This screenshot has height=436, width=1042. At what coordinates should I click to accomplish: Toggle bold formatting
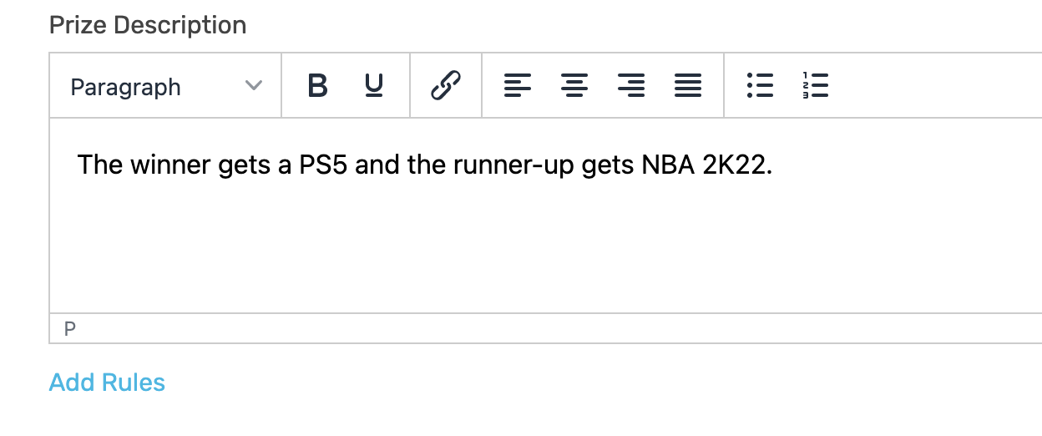(317, 85)
